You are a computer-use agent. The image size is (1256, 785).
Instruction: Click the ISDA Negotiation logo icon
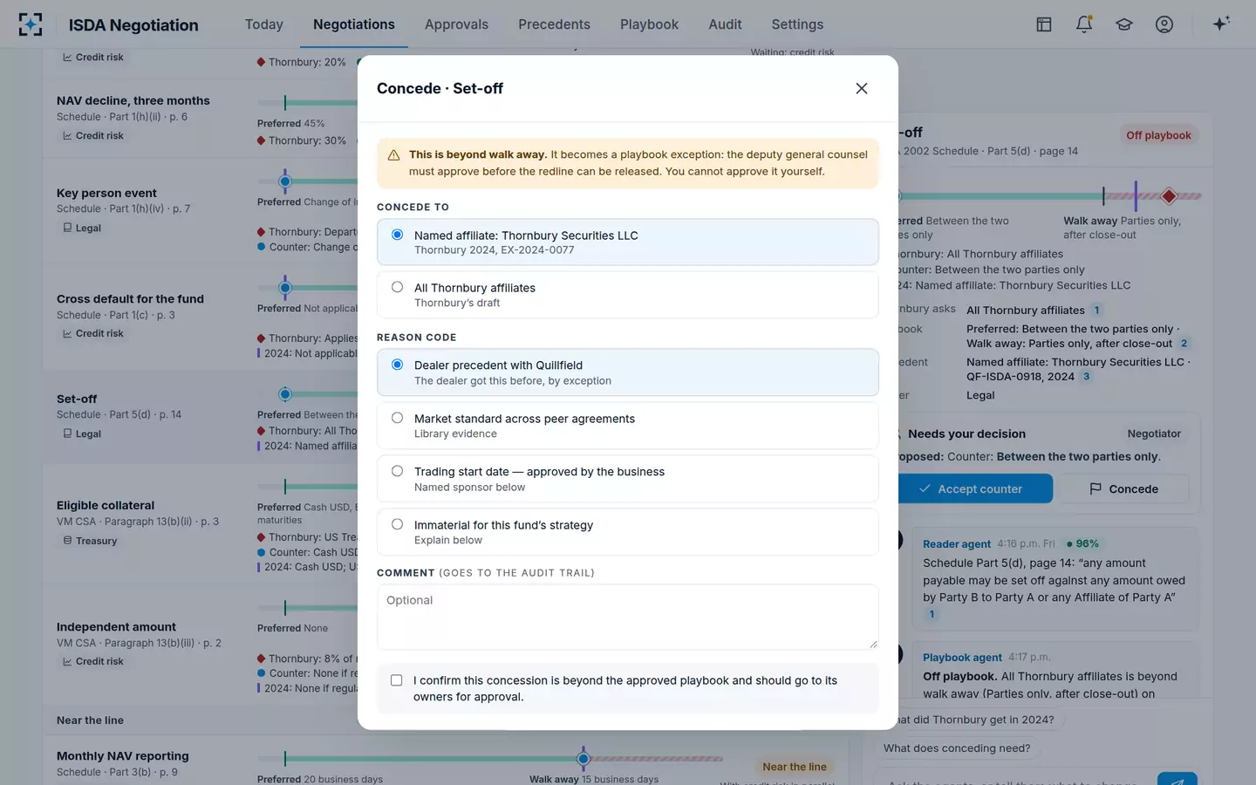pyautogui.click(x=31, y=24)
